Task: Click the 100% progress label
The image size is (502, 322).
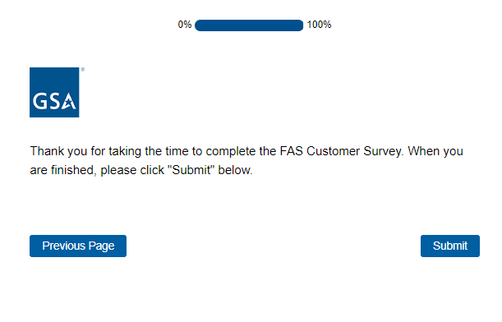Action: (319, 25)
